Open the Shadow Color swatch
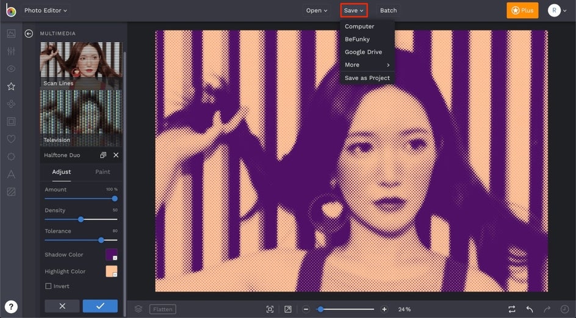Viewport: 576px width, 318px height. 111,254
